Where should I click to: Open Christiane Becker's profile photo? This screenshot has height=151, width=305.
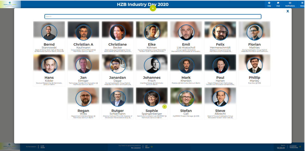click(118, 32)
